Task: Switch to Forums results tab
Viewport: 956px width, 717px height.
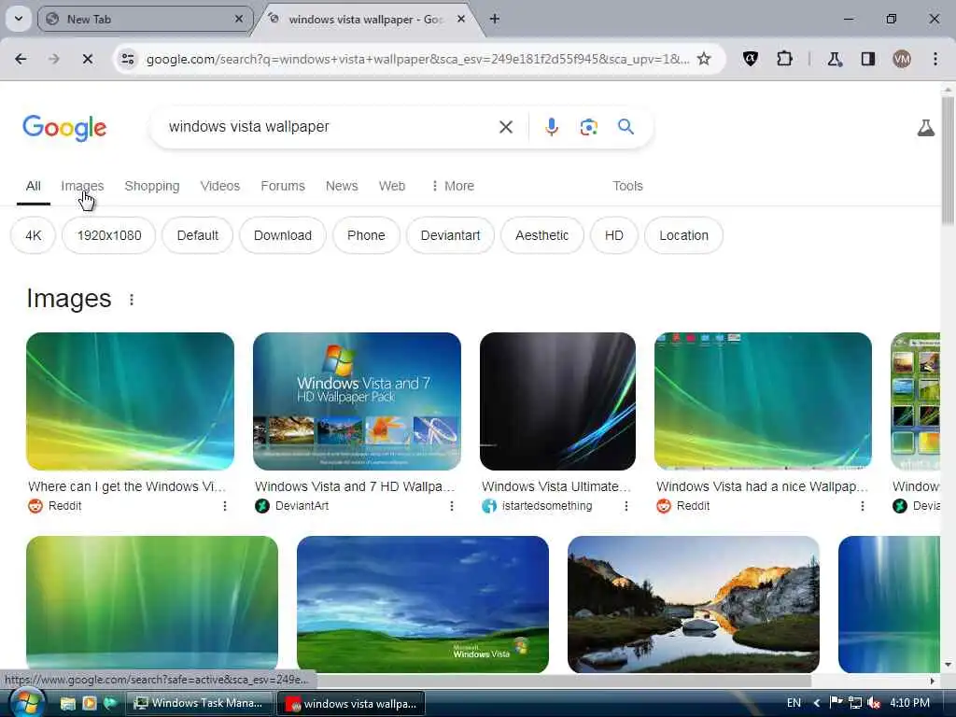Action: 283,186
